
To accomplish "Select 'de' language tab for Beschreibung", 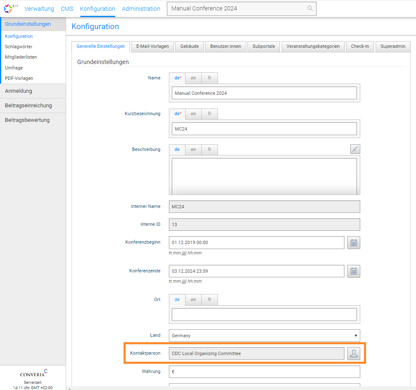I will tap(177, 150).
